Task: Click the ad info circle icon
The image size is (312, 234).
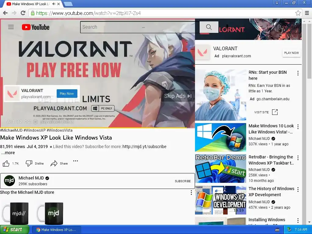Action: pyautogui.click(x=35, y=122)
